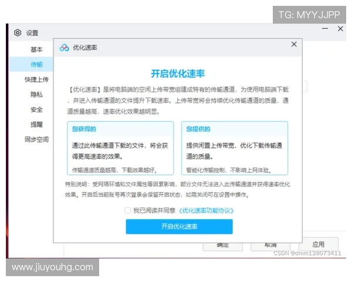Image resolution: width=352 pixels, height=282 pixels.
Task: Click text 传输通道质量越高，下载效果越好
Action: tap(114, 170)
